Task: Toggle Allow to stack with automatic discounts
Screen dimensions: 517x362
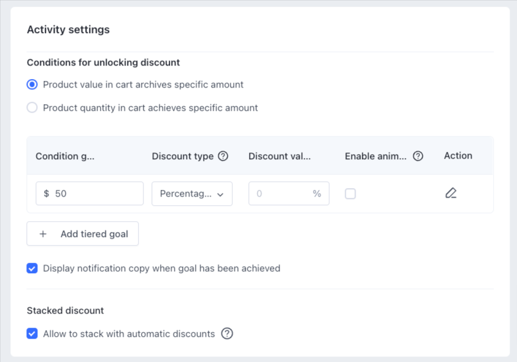Action: [x=33, y=334]
